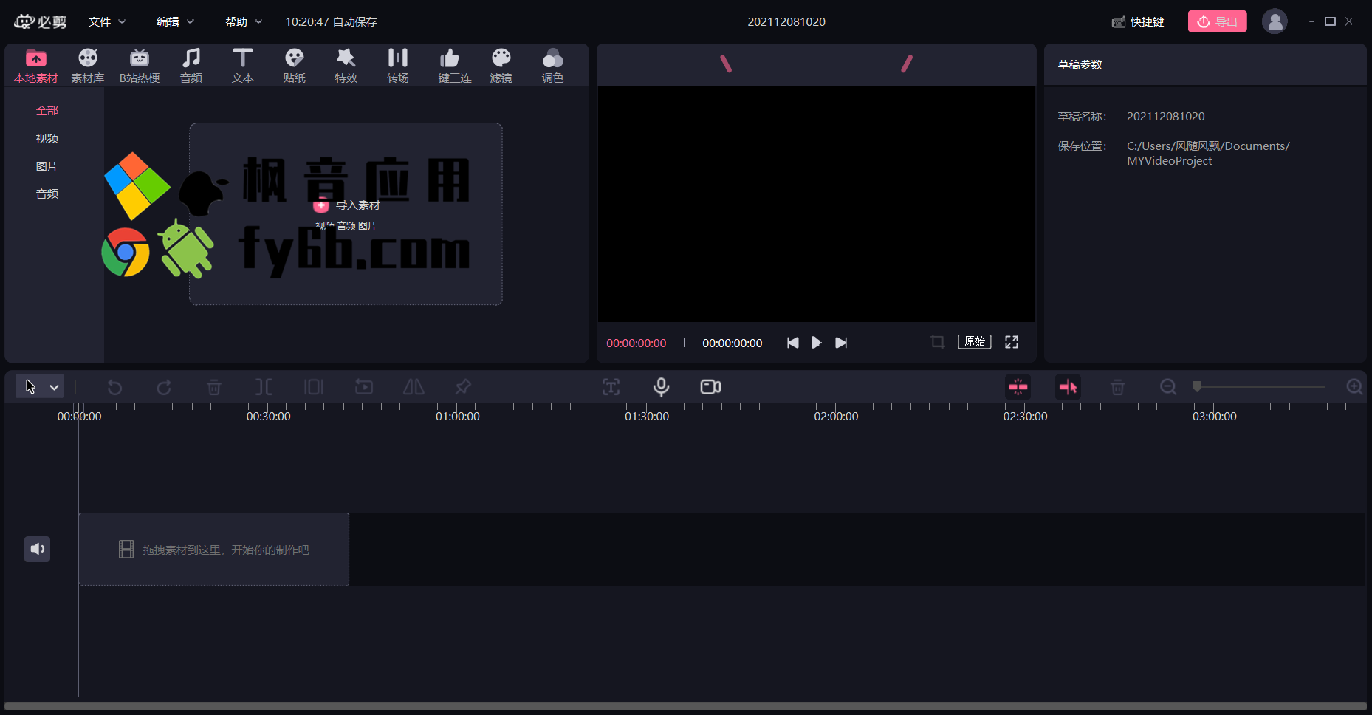Click the reverse playback icon

(364, 387)
